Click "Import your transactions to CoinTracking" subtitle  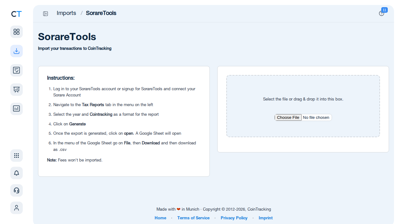pyautogui.click(x=75, y=49)
